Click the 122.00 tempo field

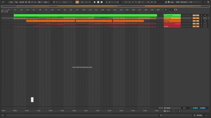(22, 2)
